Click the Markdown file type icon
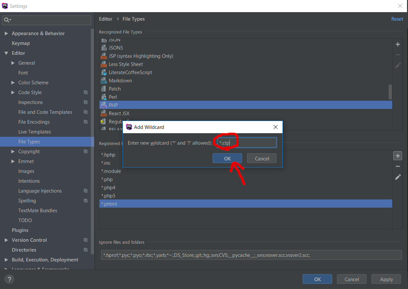This screenshot has width=408, height=289. (104, 81)
